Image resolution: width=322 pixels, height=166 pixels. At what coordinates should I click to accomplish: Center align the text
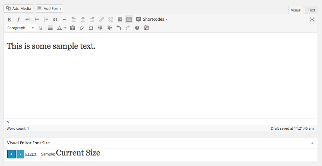(x=83, y=19)
